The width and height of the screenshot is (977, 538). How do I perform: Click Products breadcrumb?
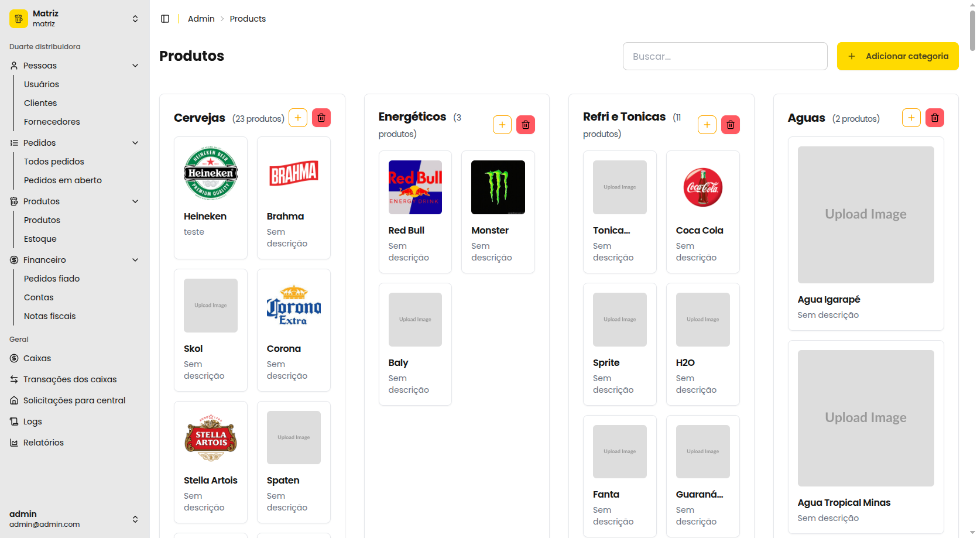click(x=248, y=19)
